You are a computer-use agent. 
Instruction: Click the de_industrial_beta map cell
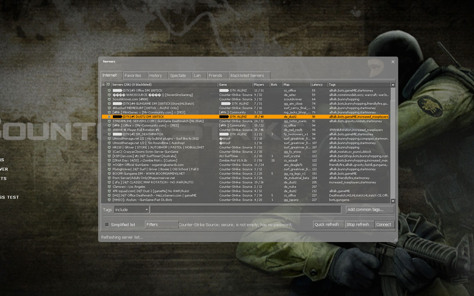click(296, 178)
